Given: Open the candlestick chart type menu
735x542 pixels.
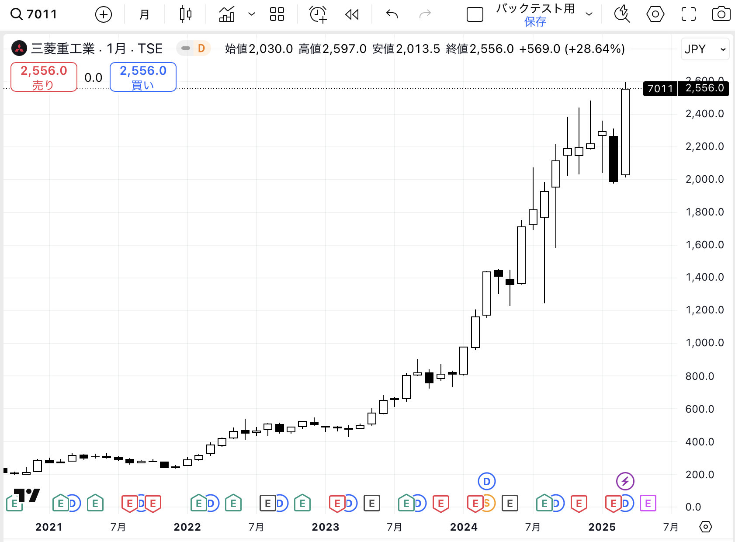Looking at the screenshot, I should pyautogui.click(x=186, y=14).
